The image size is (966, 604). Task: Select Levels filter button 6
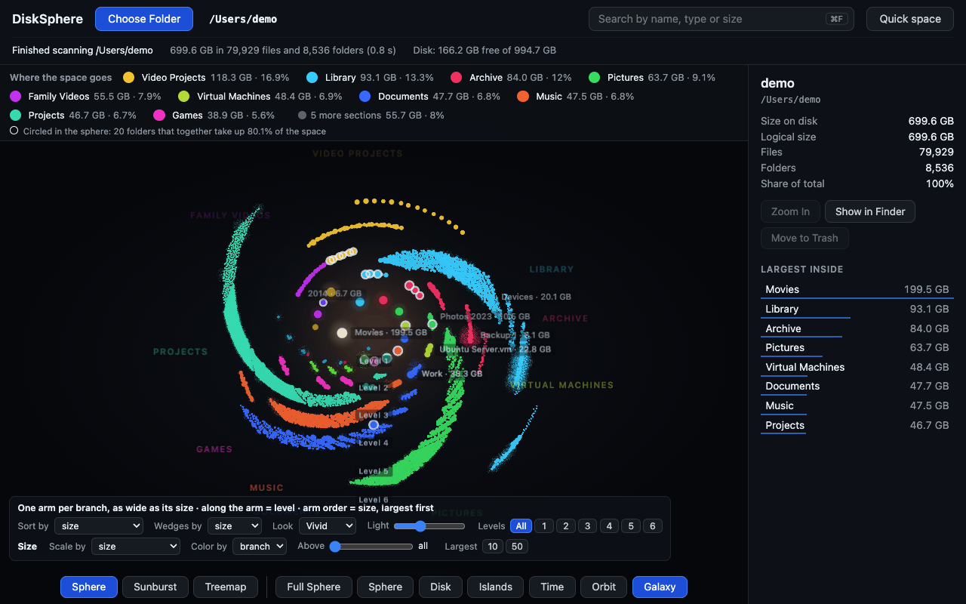point(653,526)
